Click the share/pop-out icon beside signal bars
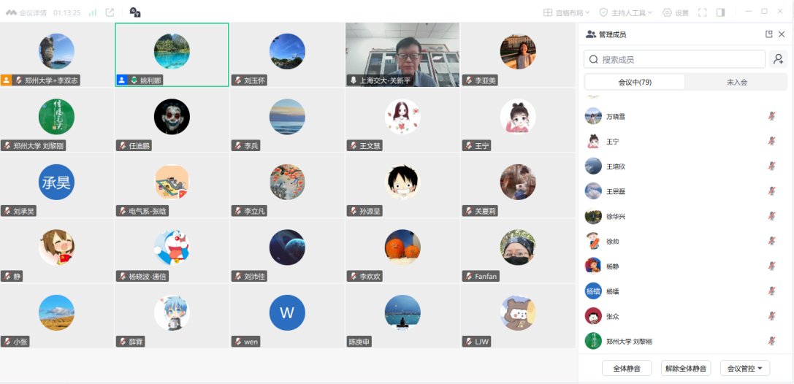Viewport: 794px width, 384px height. (110, 12)
